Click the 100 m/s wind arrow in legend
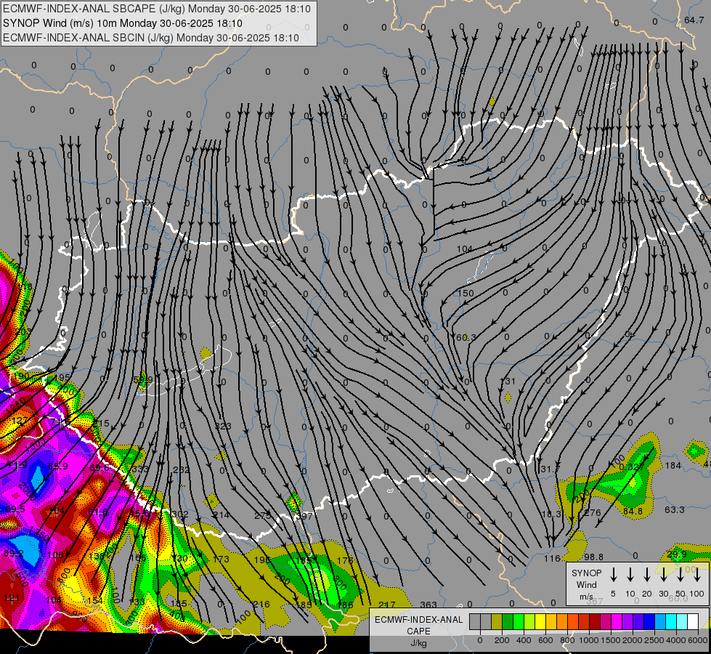The width and height of the screenshot is (711, 654). pyautogui.click(x=697, y=574)
